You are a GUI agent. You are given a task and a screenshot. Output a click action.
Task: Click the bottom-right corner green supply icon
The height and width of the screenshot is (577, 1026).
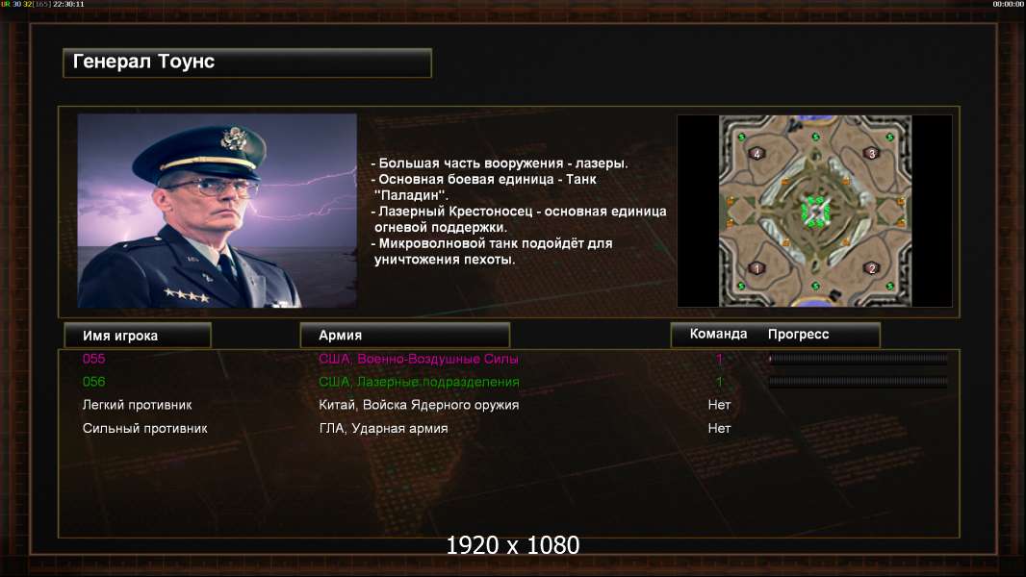(x=889, y=287)
